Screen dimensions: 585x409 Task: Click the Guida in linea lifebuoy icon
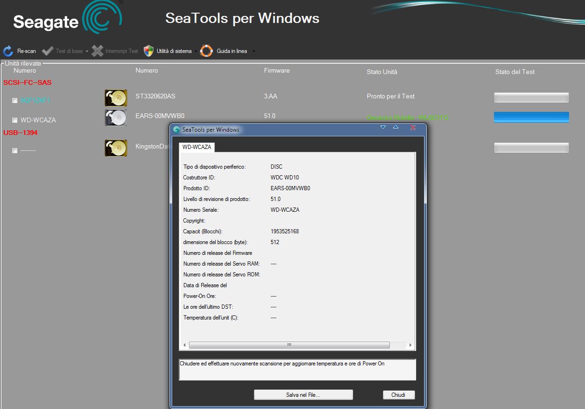(206, 51)
